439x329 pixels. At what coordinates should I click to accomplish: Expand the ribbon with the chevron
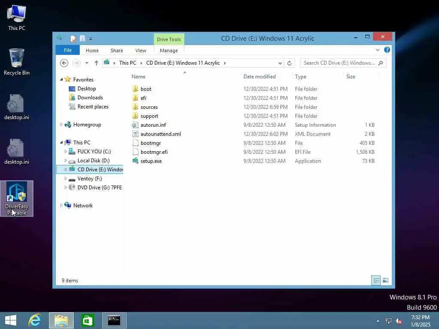(x=378, y=50)
